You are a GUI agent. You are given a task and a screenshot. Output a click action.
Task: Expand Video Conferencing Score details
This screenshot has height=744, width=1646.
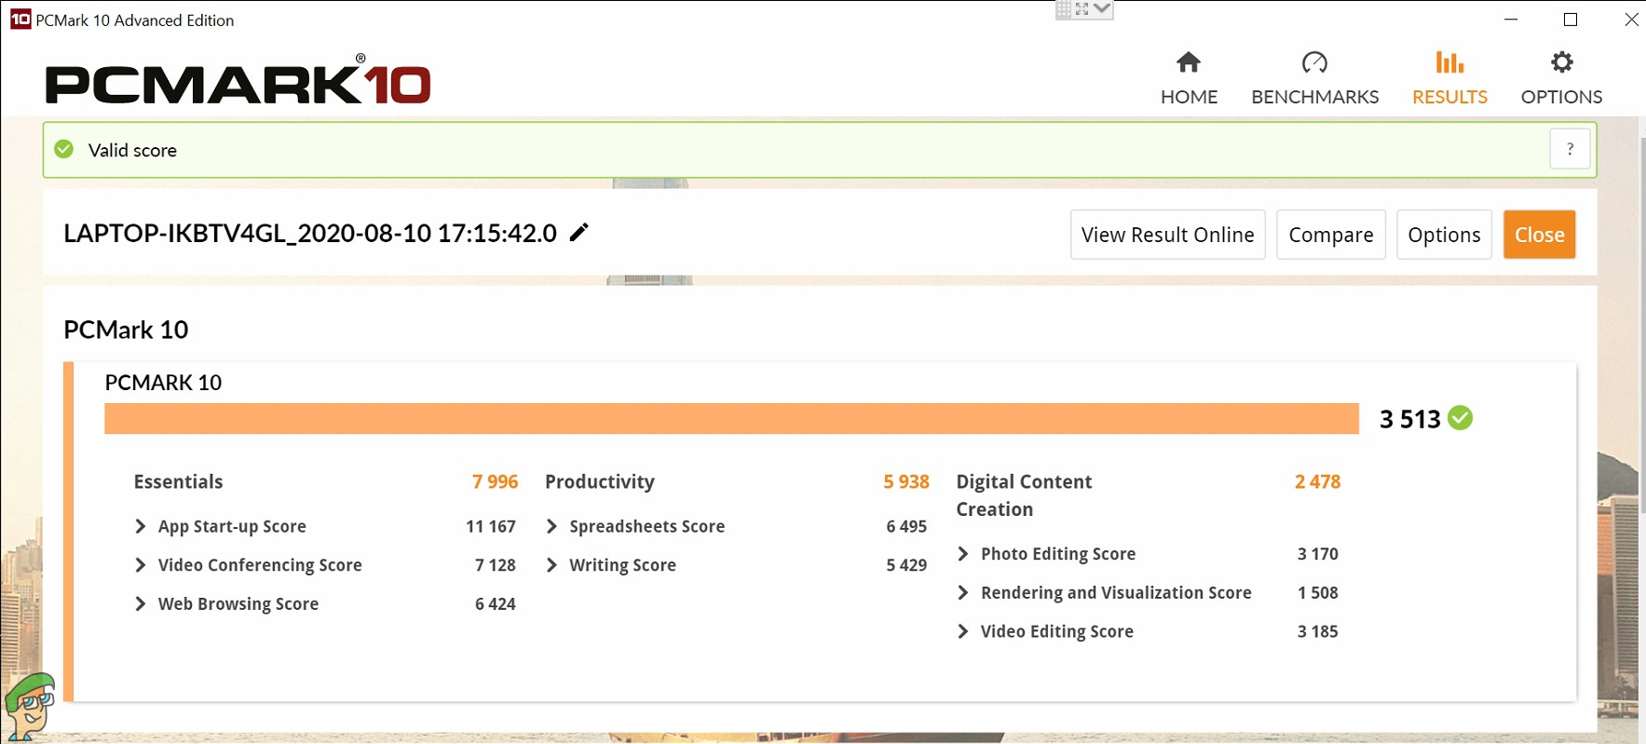141,565
